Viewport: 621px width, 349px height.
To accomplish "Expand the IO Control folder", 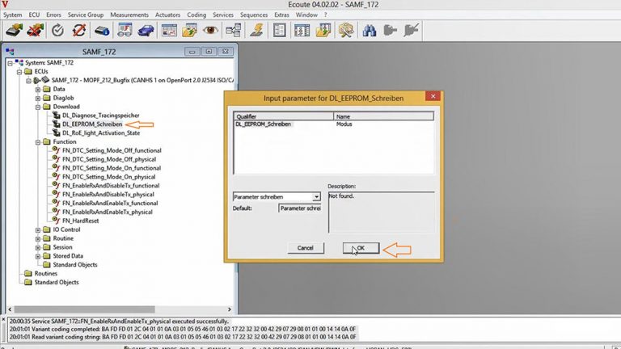I will tap(37, 229).
